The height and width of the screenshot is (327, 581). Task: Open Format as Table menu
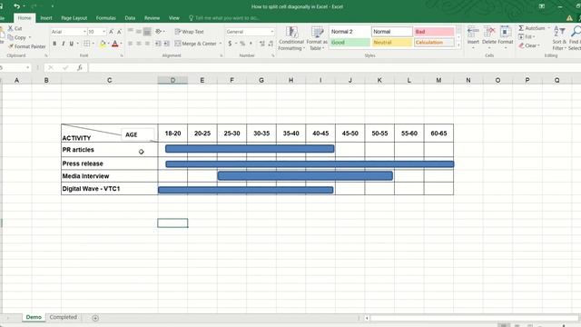pyautogui.click(x=317, y=38)
